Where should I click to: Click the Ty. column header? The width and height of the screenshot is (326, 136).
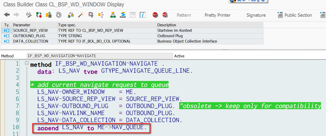click(7, 25)
